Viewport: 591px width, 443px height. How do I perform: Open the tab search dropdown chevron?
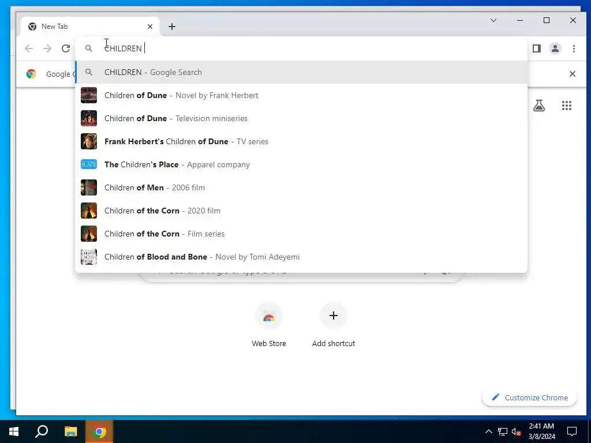point(493,20)
